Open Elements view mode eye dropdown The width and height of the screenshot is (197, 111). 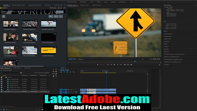click(51, 16)
